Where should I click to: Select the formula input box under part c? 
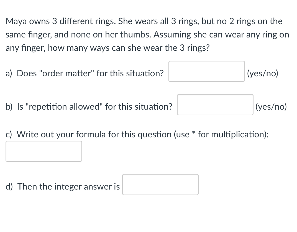(44, 151)
